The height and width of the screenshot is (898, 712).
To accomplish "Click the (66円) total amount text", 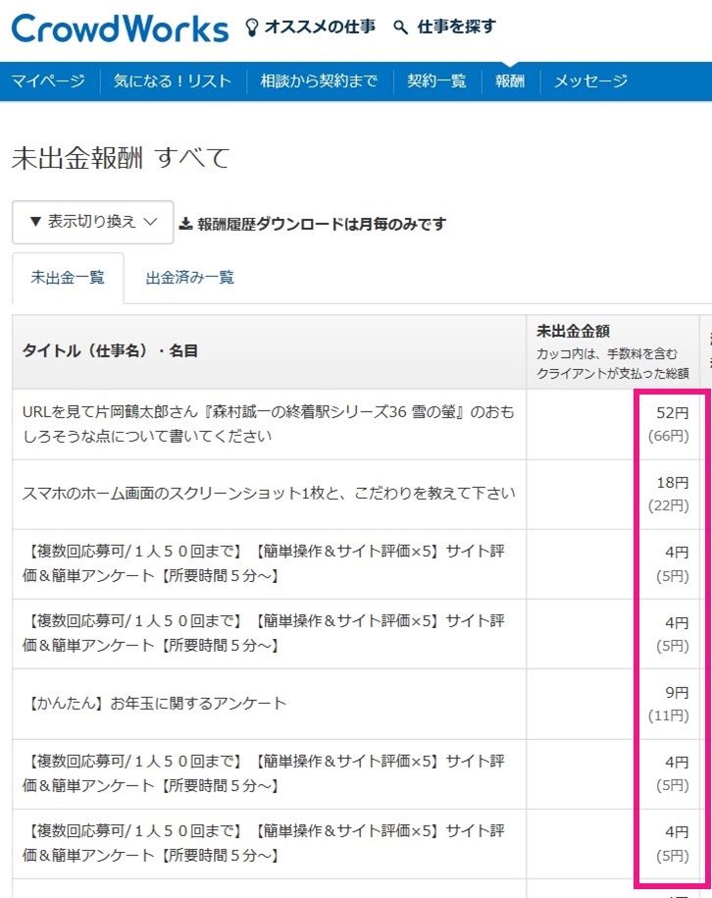I will point(669,437).
